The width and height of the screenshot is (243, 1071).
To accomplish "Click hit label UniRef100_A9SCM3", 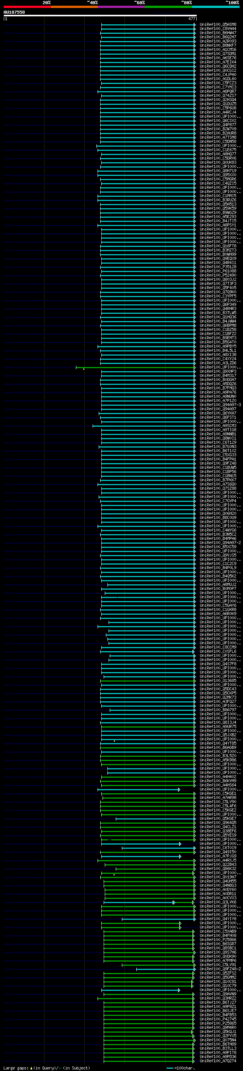I will pos(218,426).
